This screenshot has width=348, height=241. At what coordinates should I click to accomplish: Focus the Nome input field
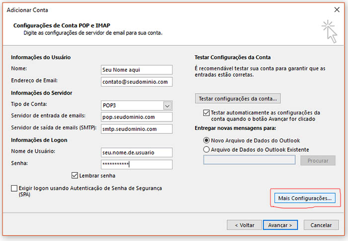coord(137,70)
